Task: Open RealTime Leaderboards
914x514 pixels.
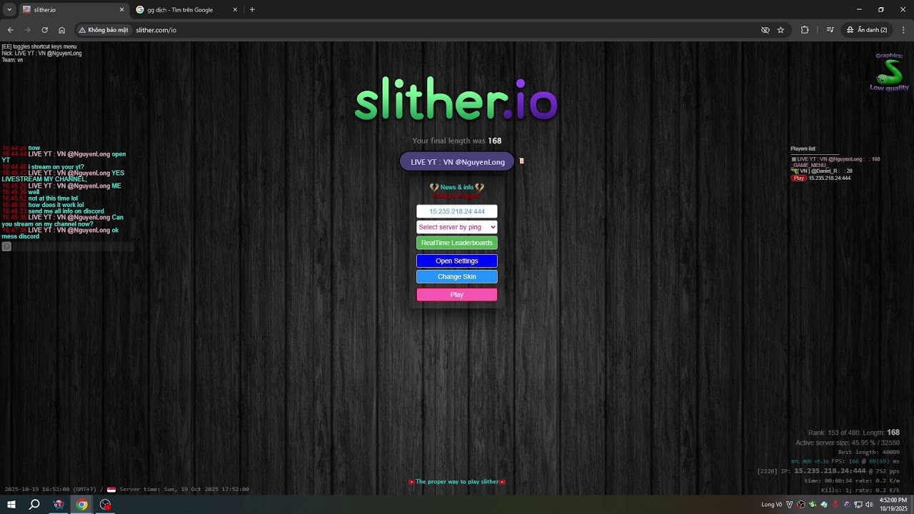Action: [457, 243]
